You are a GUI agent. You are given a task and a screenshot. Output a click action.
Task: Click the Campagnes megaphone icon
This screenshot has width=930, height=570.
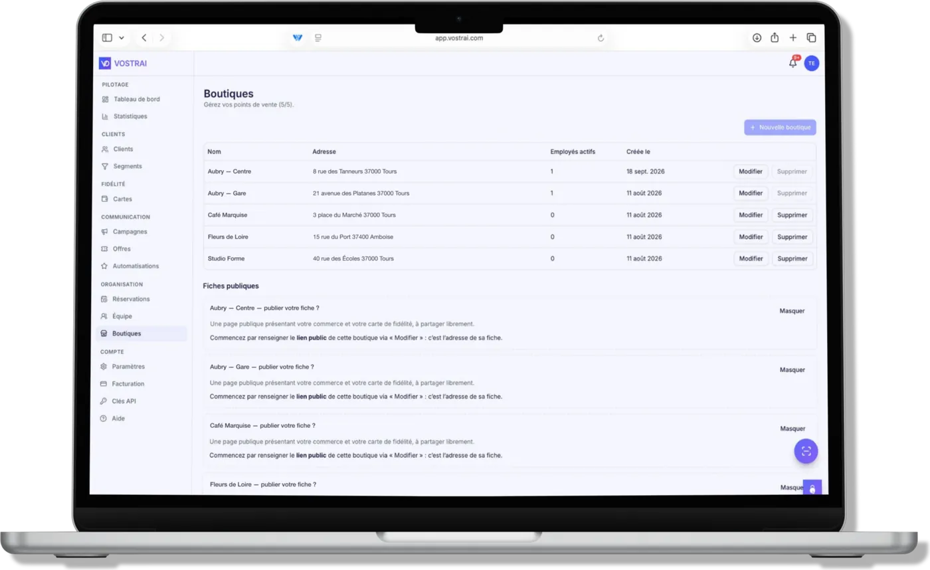pos(104,232)
